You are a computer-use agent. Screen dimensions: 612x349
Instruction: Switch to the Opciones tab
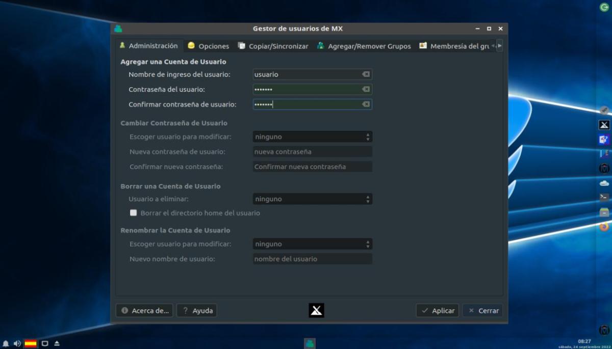tap(209, 46)
